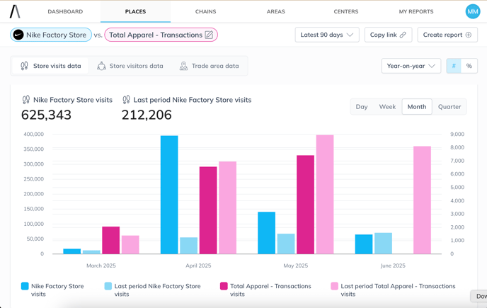Click the Total Apparel - Transactions pill
The image size is (487, 308).
click(x=161, y=35)
